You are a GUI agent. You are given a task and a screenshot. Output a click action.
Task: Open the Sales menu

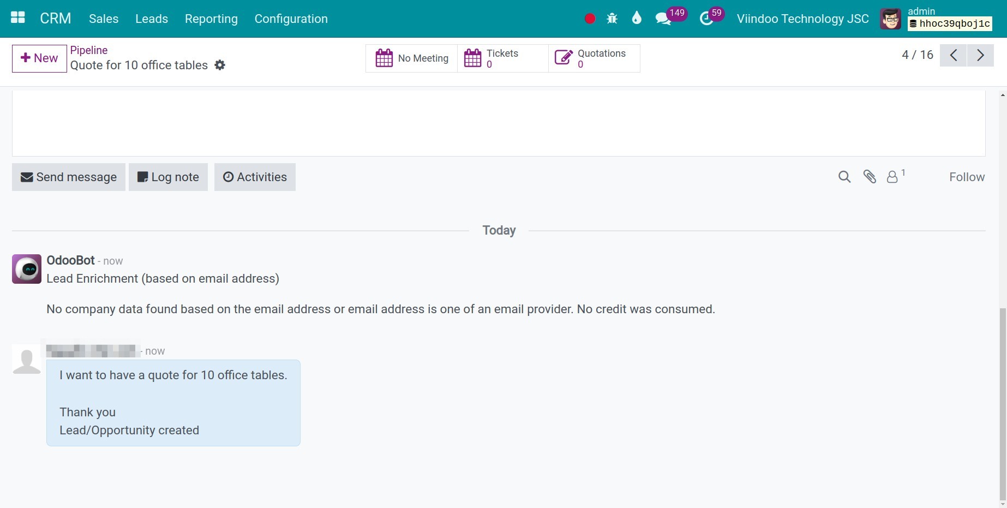tap(104, 19)
